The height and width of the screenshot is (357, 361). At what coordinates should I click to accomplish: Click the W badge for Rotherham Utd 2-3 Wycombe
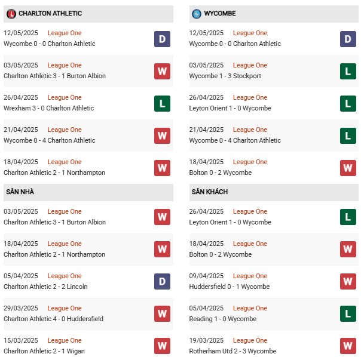click(348, 346)
